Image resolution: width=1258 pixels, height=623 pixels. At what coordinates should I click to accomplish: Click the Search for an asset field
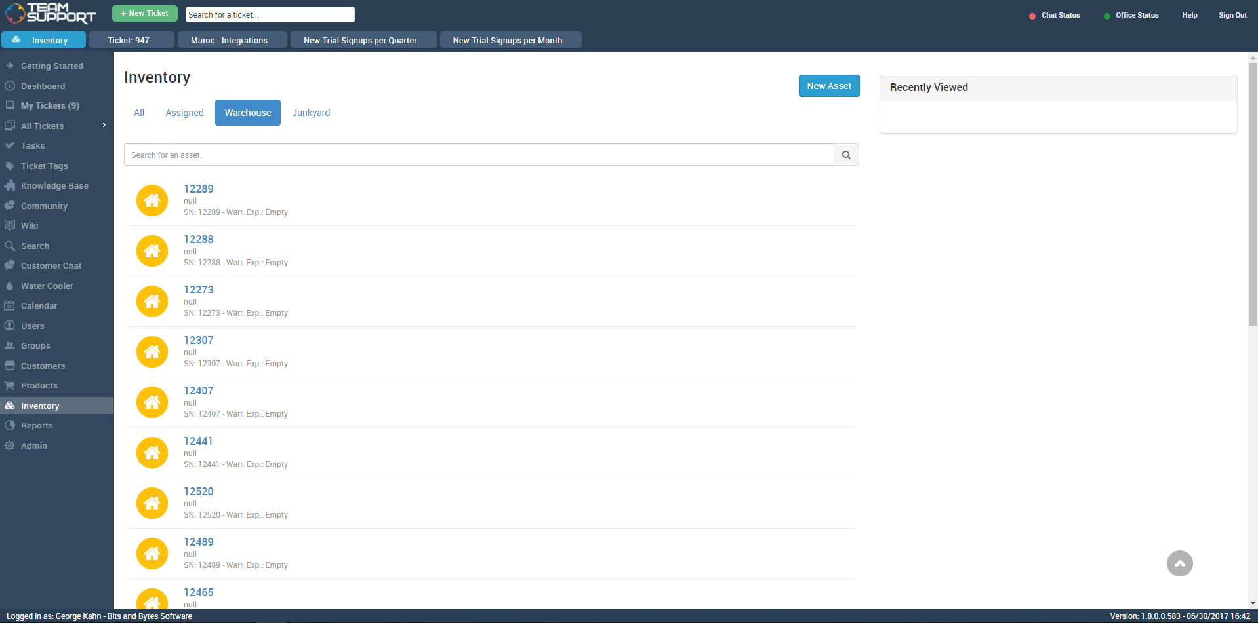[479, 155]
